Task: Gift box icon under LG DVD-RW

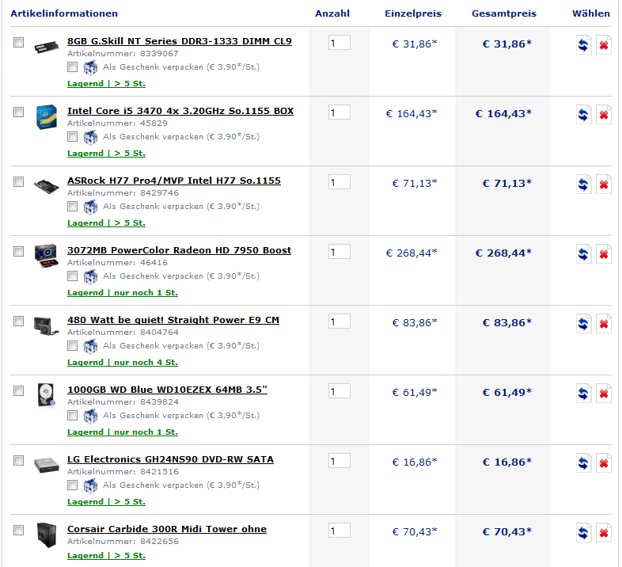Action: click(x=90, y=485)
